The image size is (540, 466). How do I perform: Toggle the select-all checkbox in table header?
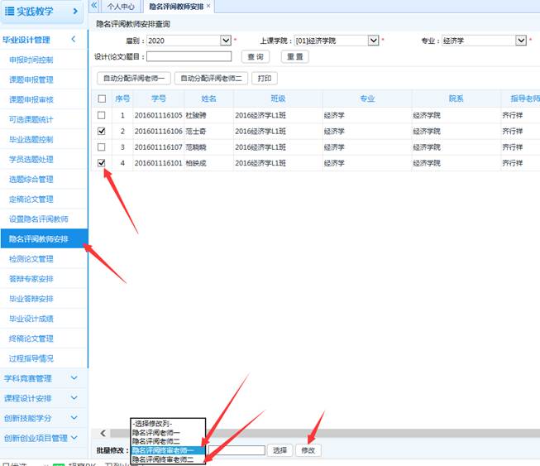(102, 98)
